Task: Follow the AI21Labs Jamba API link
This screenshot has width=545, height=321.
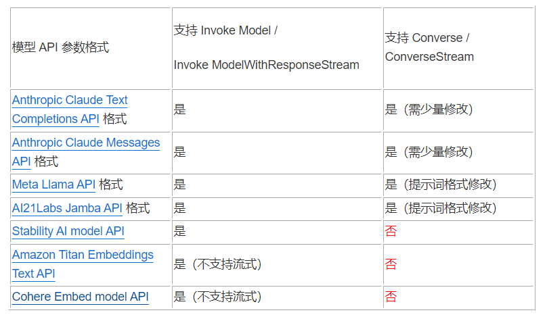Action: click(x=67, y=208)
